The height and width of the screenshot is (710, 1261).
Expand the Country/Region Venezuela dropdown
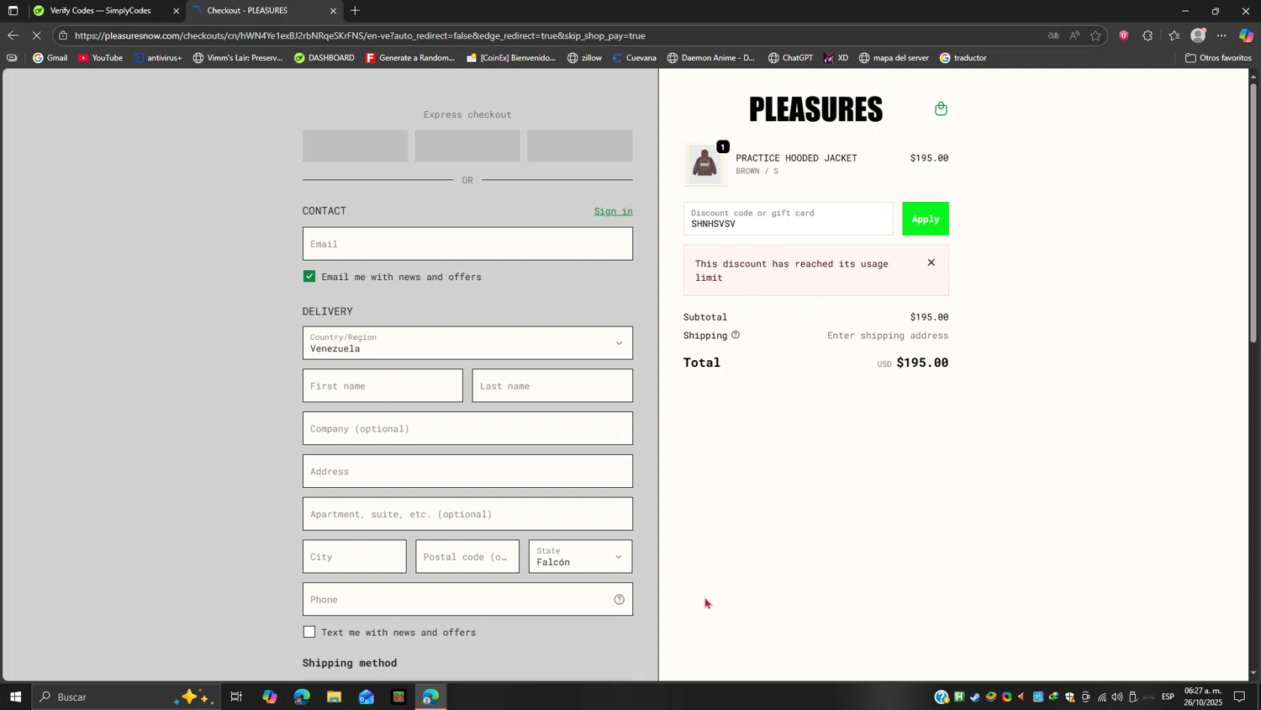click(467, 343)
